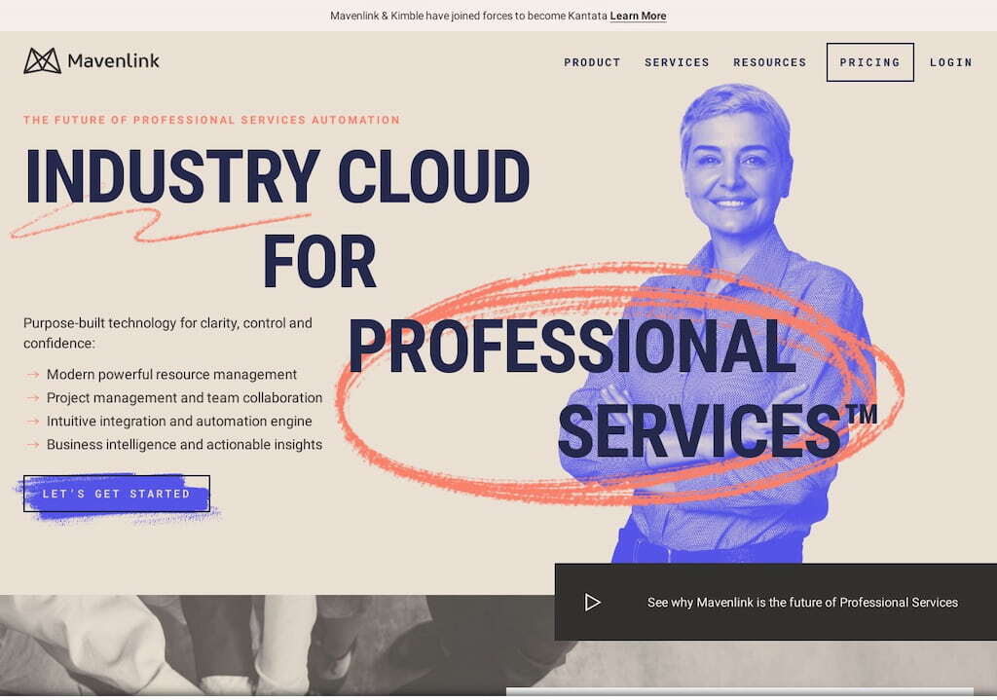
Task: Click the horizontal scrollbar at the bottom
Action: pyautogui.click(x=740, y=691)
